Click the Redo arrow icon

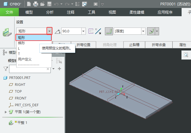(x=67, y=4)
